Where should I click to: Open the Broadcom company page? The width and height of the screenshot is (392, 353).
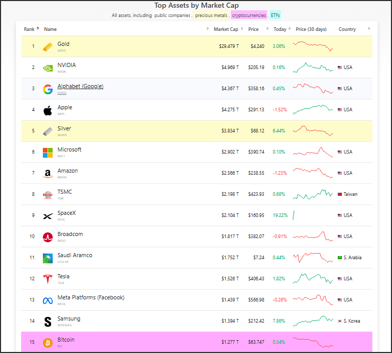point(70,234)
